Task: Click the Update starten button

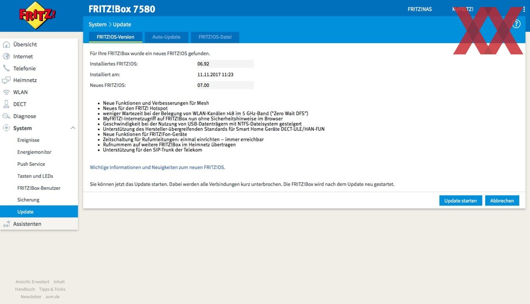Action: click(461, 200)
